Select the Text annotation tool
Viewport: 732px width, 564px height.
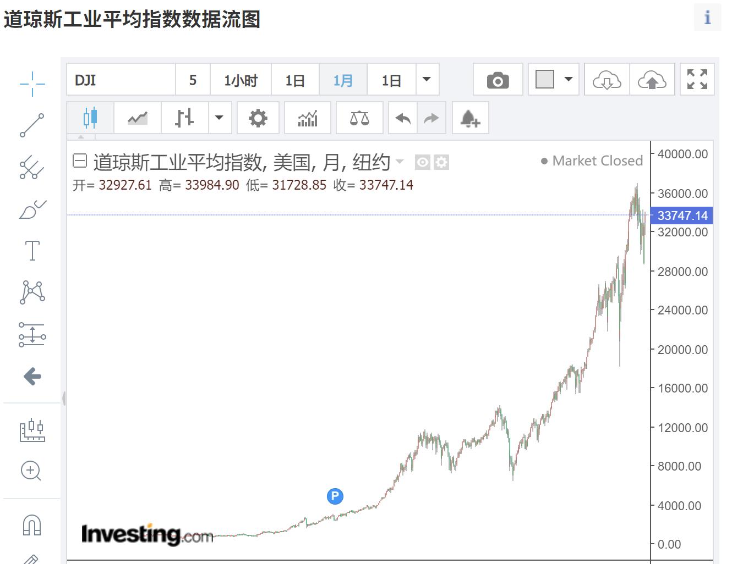click(32, 250)
